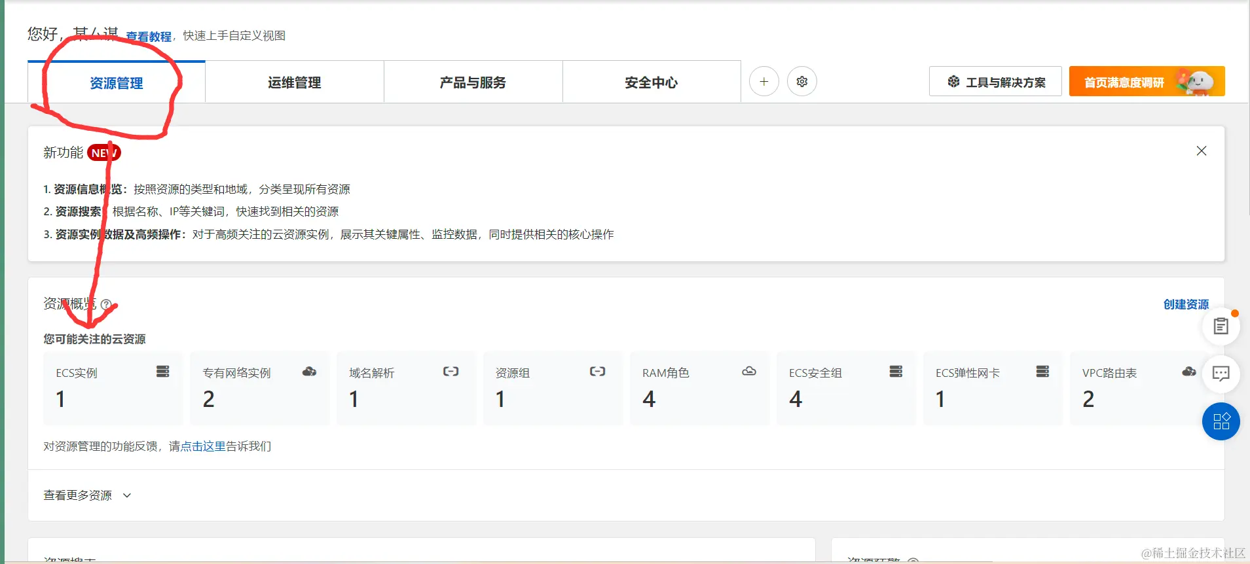This screenshot has height=564, width=1250.
Task: Click the cloud icon on RAM角色 card
Action: 749,372
